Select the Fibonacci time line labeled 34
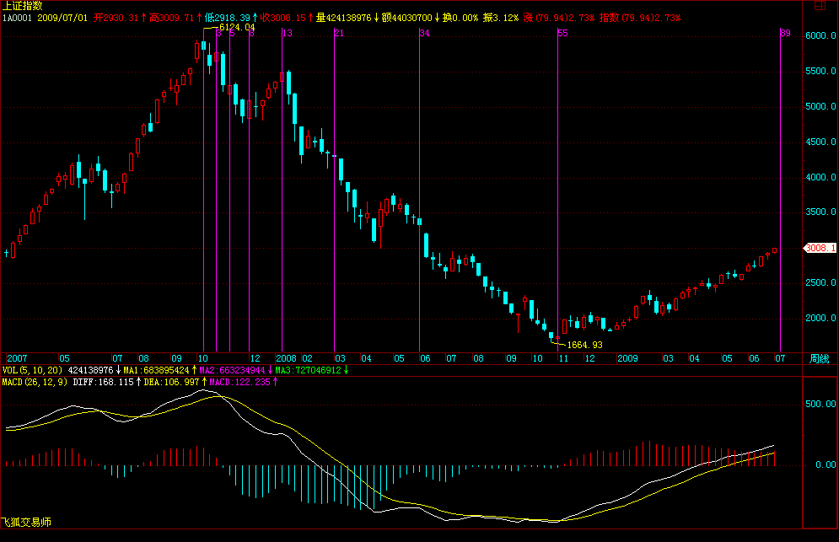The image size is (839, 542). pyautogui.click(x=420, y=190)
